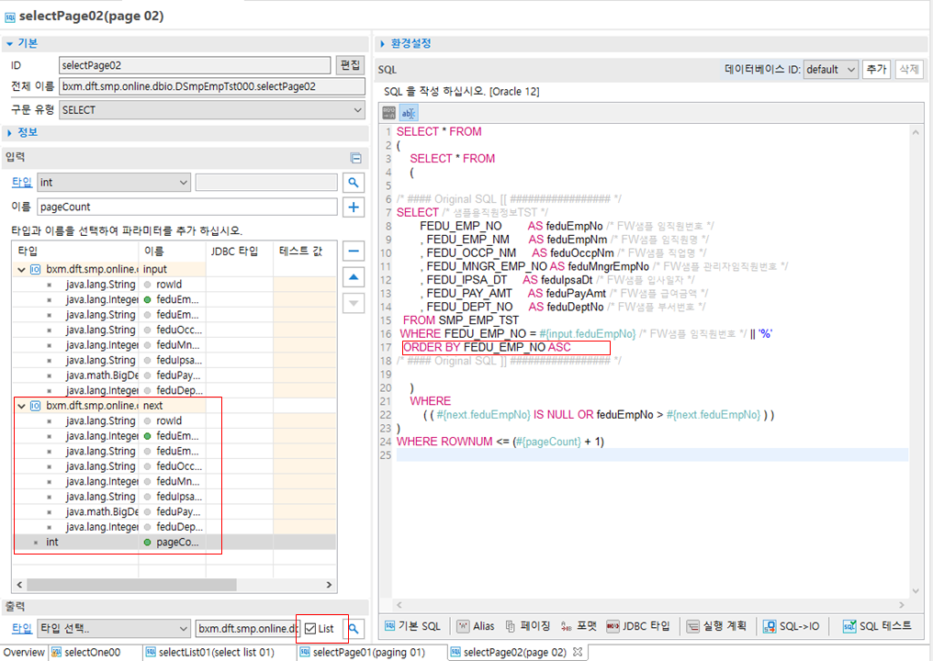Collapse the next tree node
The image size is (933, 661).
click(21, 406)
